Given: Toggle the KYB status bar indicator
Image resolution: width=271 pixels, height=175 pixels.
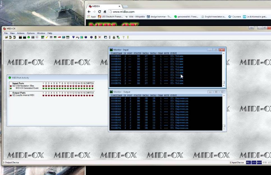Looking at the screenshot, I should click(265, 162).
